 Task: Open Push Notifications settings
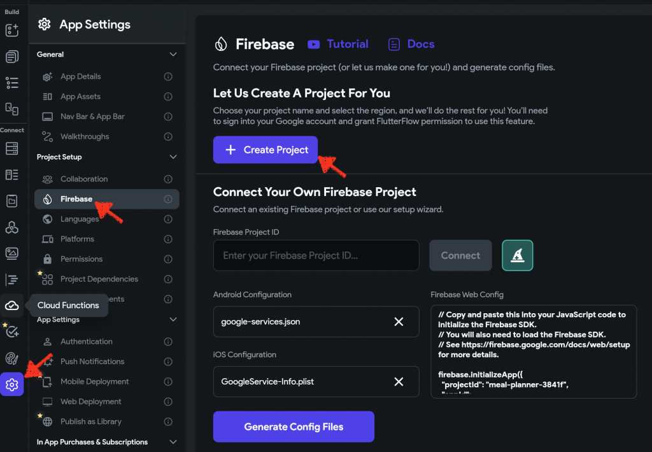(x=92, y=362)
